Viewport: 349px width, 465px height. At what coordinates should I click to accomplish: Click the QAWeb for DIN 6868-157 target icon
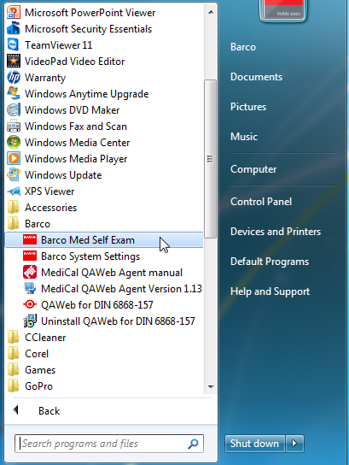click(30, 304)
